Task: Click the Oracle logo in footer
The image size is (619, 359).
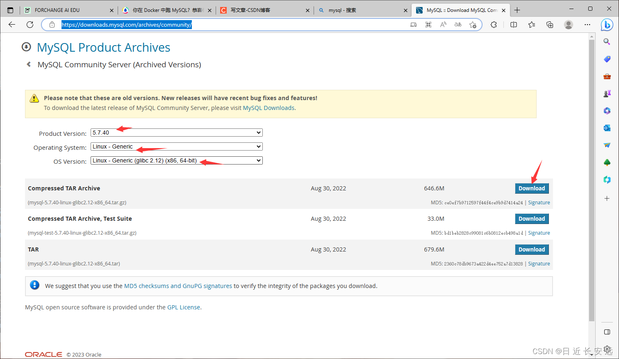Action: click(43, 354)
